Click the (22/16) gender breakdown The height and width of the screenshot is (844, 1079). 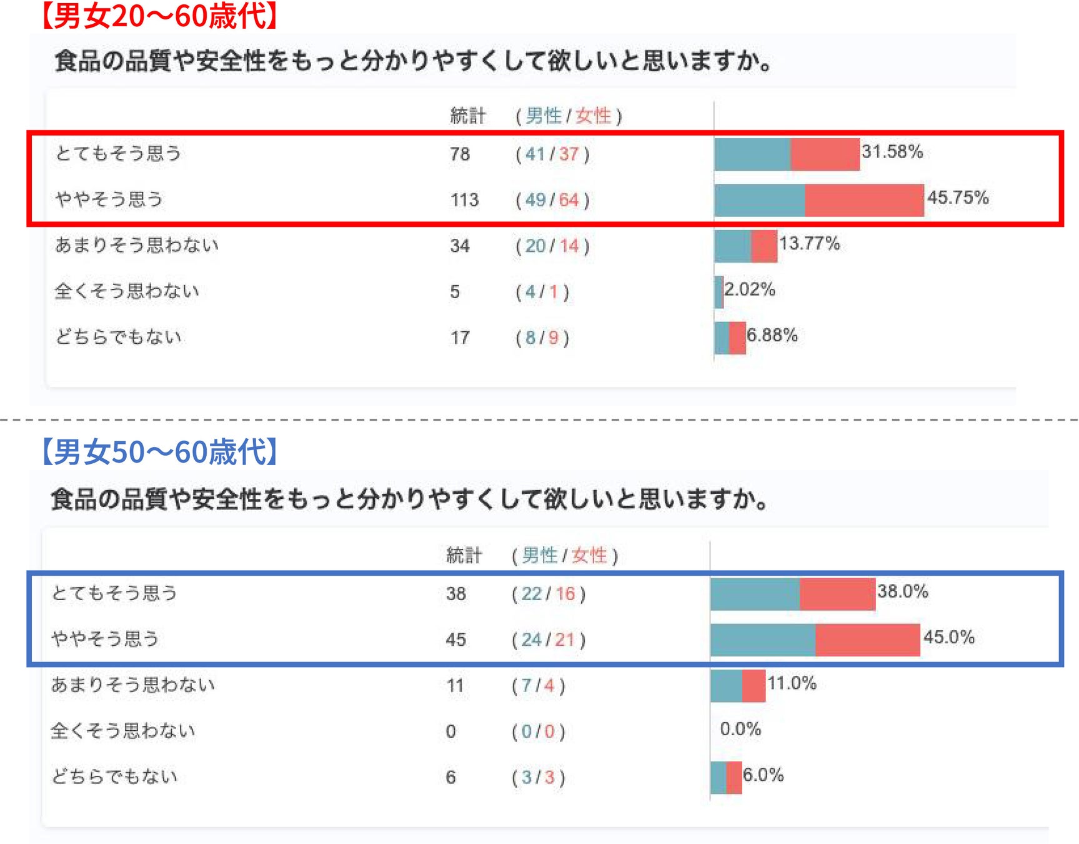point(549,594)
